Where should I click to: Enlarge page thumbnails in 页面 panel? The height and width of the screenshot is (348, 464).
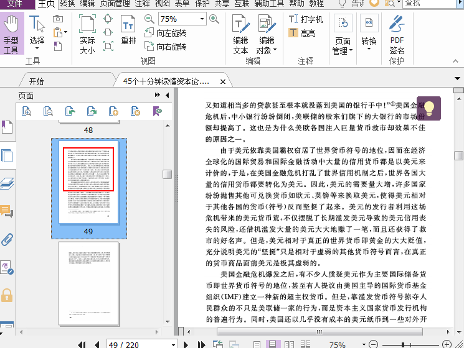pyautogui.click(x=26, y=111)
